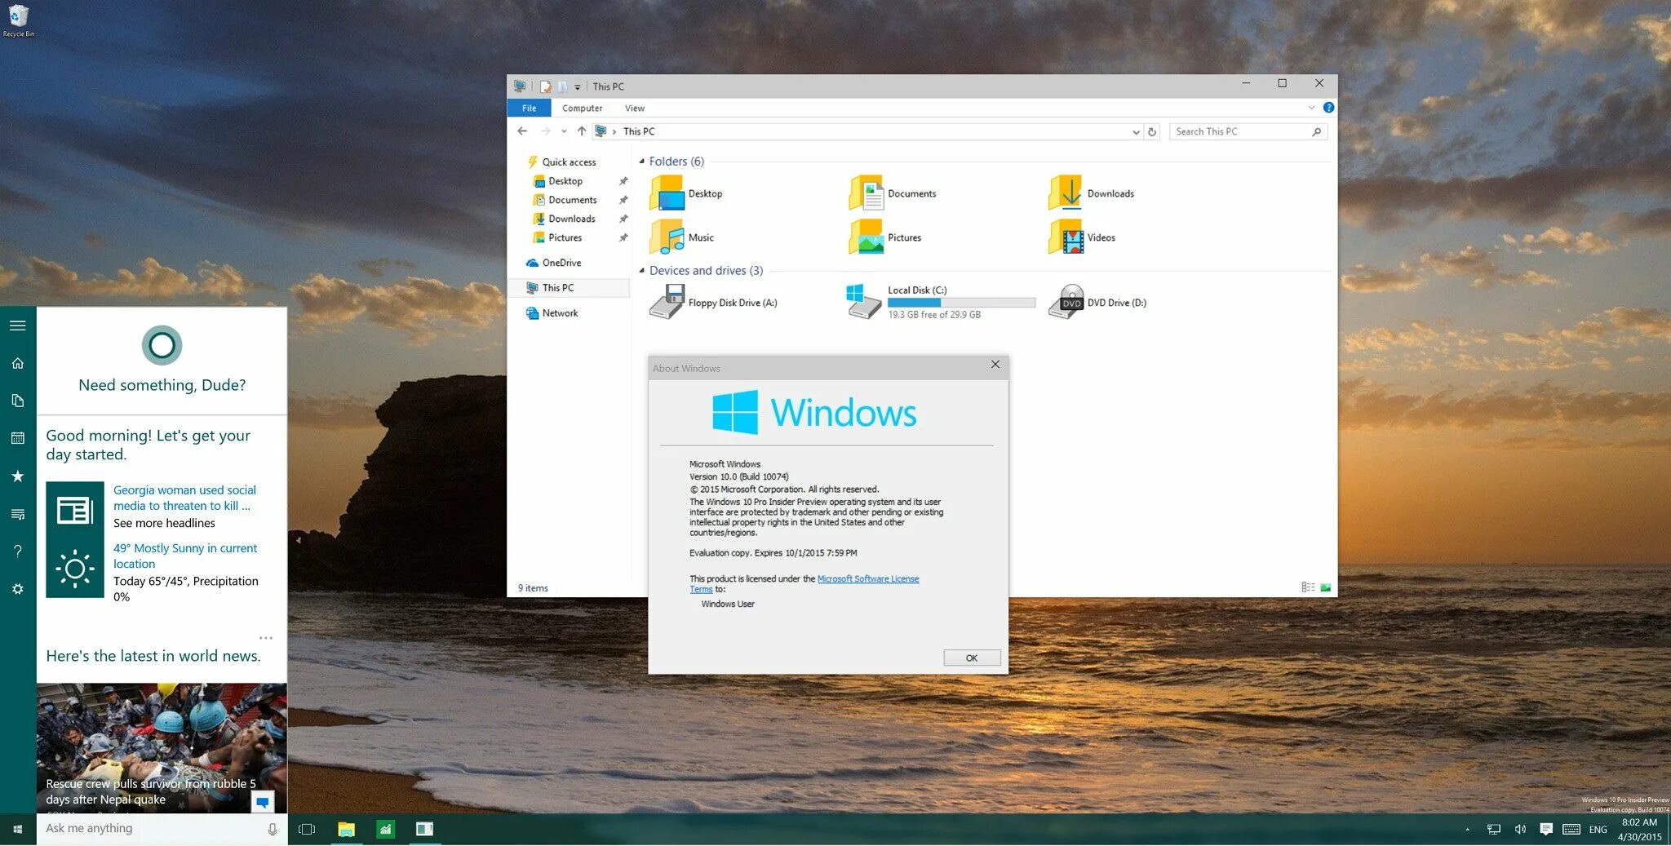Expand the ribbon chevron
1671x846 pixels.
pos(1311,108)
